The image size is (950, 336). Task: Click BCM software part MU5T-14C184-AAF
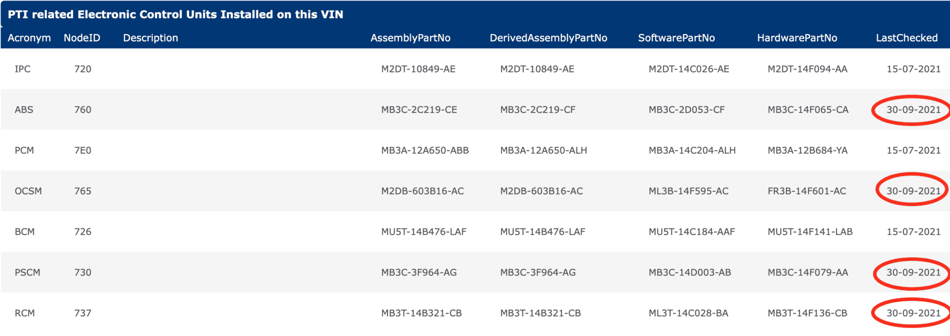[692, 232]
